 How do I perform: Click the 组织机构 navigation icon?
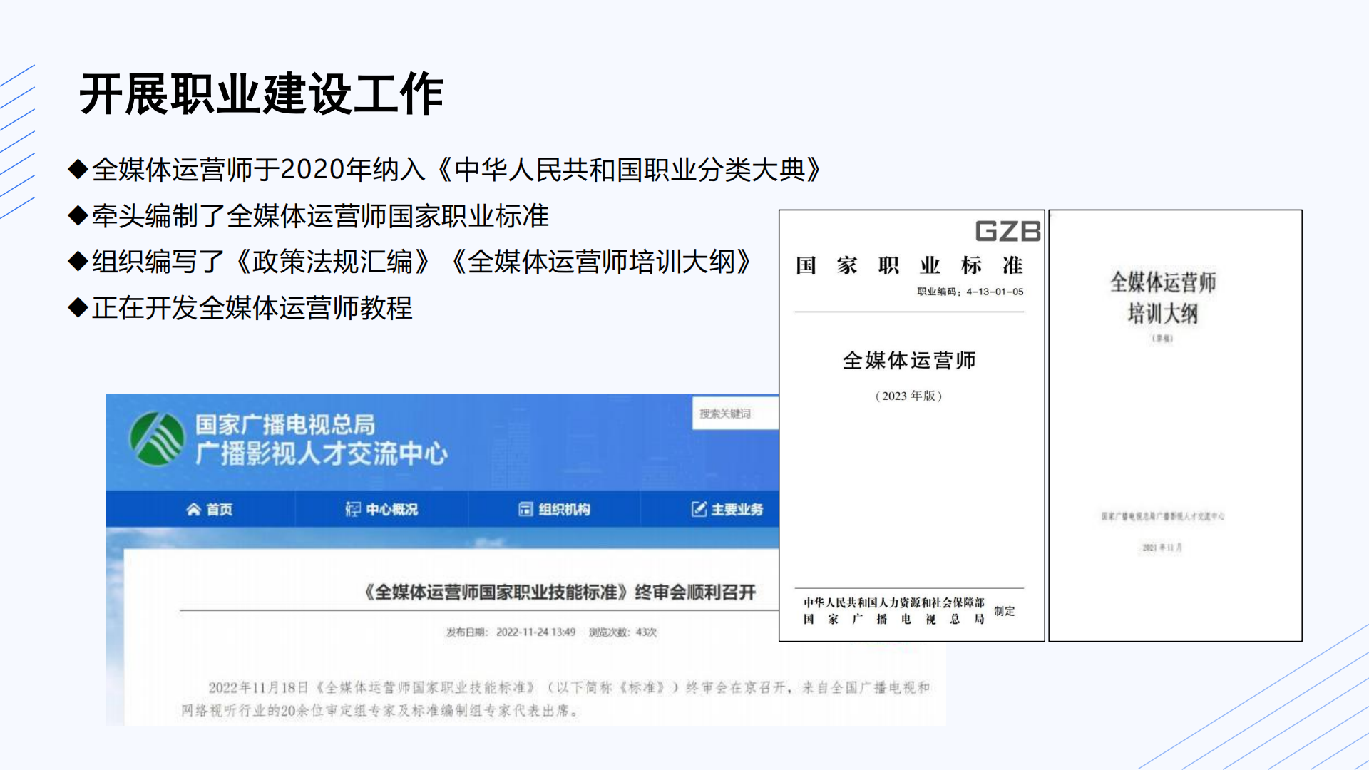525,509
